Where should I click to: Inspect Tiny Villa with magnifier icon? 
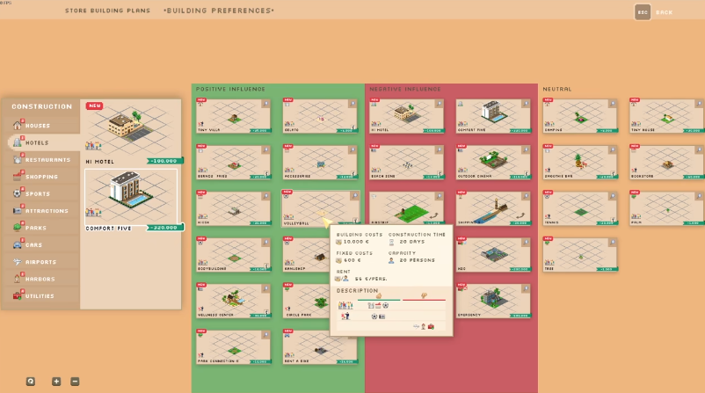266,104
